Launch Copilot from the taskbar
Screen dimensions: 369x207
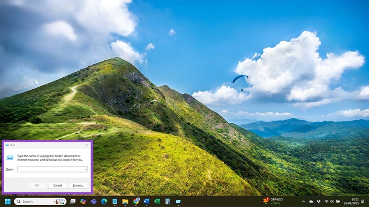coord(83,202)
